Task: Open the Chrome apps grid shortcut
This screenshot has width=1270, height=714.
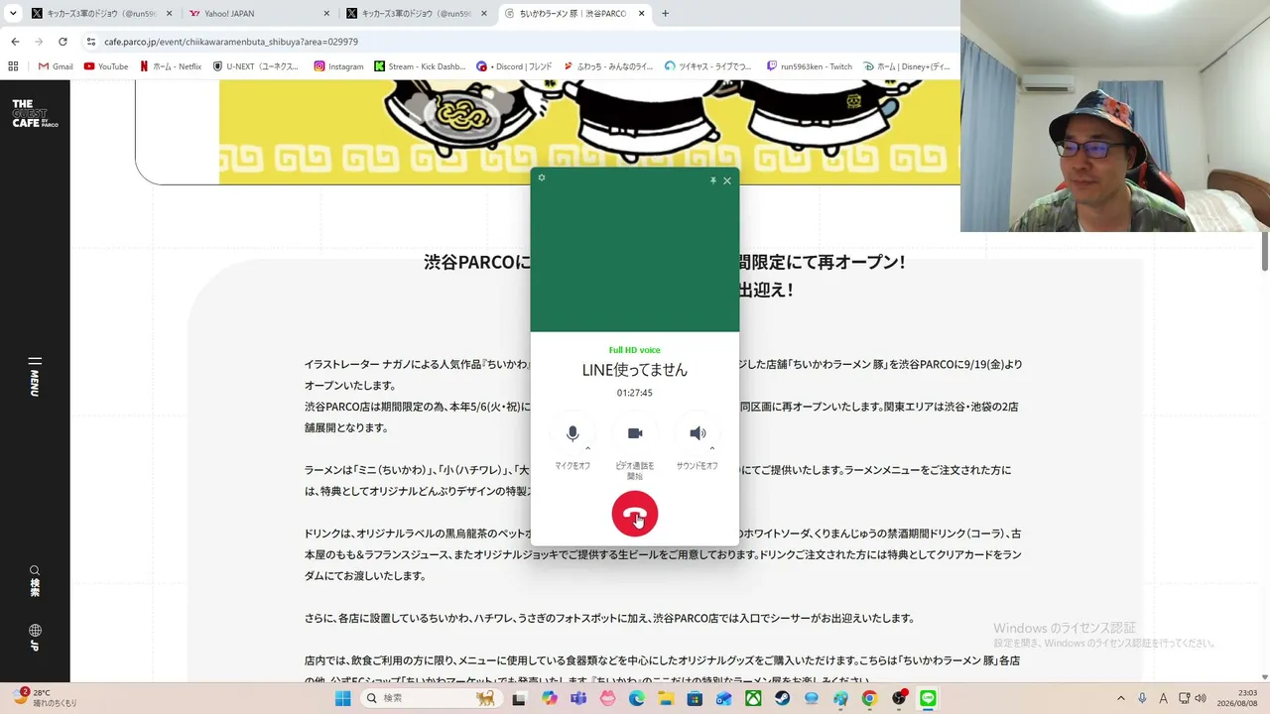Action: pyautogui.click(x=13, y=66)
